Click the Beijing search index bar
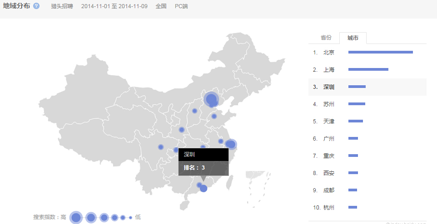437x224 pixels. pyautogui.click(x=380, y=52)
